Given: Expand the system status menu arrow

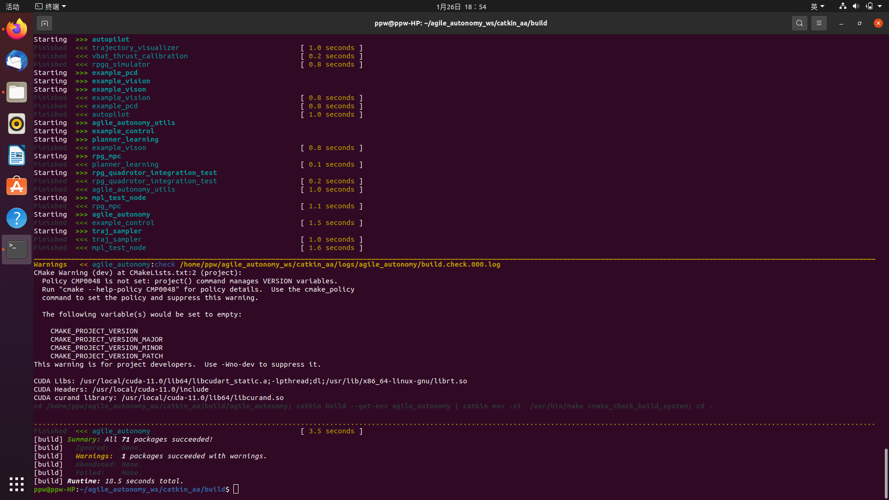Looking at the screenshot, I should click(x=880, y=6).
